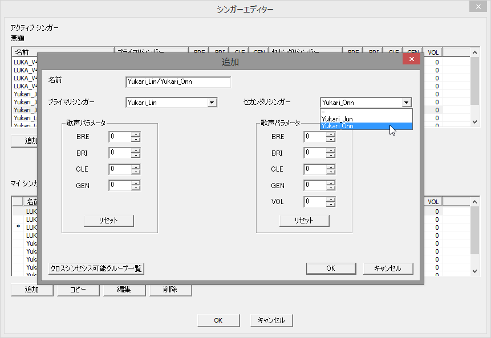
Task: Focus the secondary singer GEN number field
Action: [x=315, y=186]
